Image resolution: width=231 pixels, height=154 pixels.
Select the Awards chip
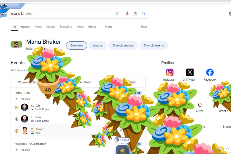98,45
